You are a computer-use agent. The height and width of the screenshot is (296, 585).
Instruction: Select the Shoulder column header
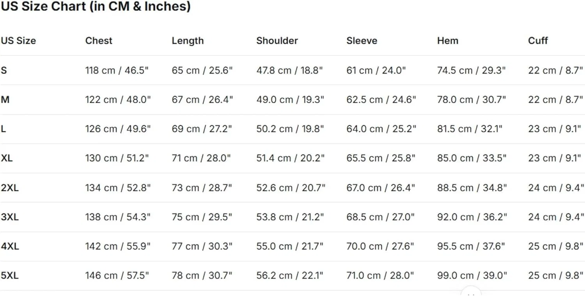click(x=277, y=41)
